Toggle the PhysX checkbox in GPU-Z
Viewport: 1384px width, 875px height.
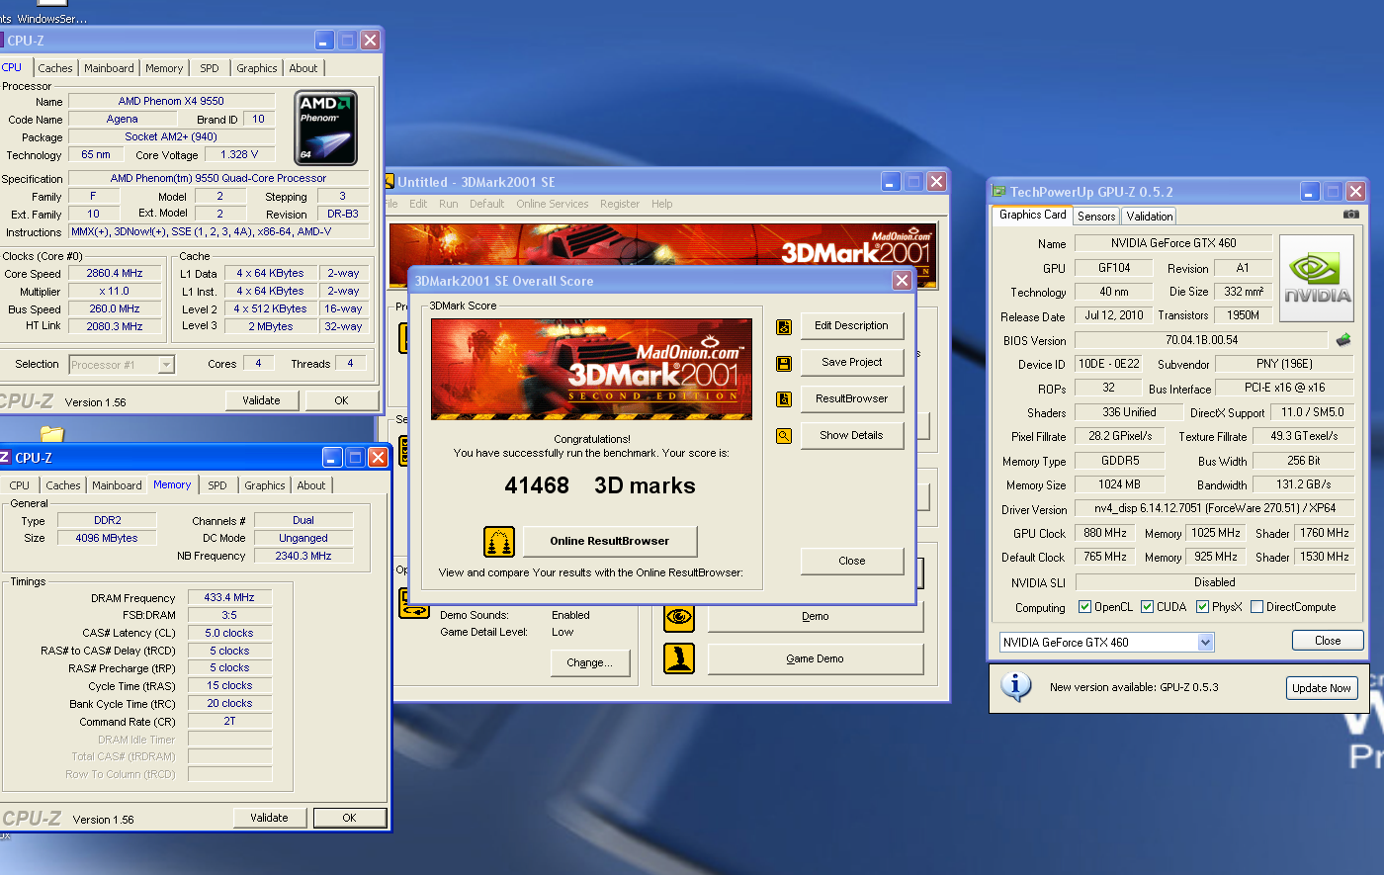click(1202, 607)
